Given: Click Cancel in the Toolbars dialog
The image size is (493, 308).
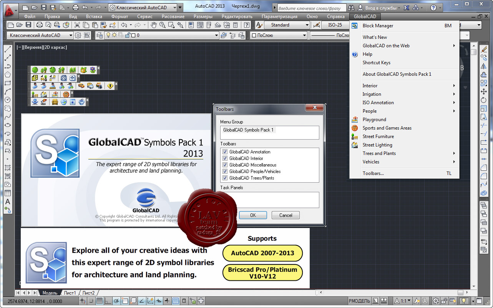Looking at the screenshot, I should [286, 215].
